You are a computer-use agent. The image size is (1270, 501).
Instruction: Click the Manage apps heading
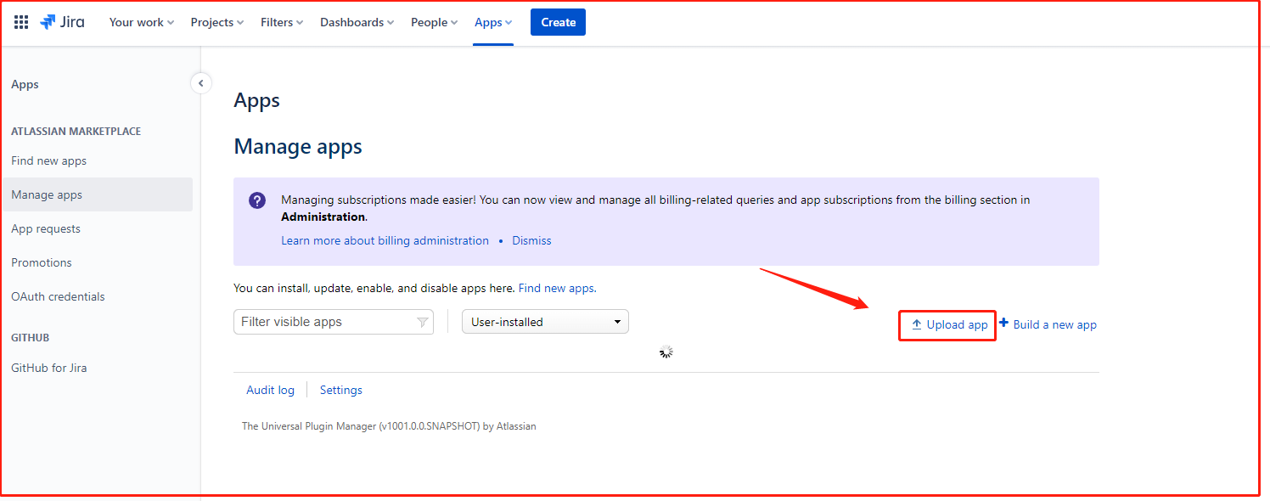[298, 147]
